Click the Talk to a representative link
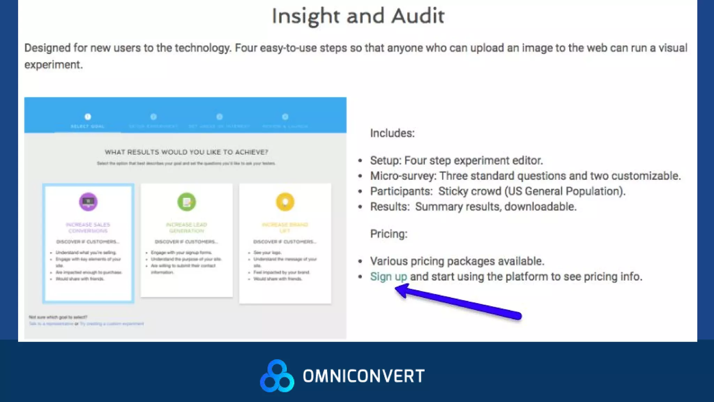 [x=51, y=324]
